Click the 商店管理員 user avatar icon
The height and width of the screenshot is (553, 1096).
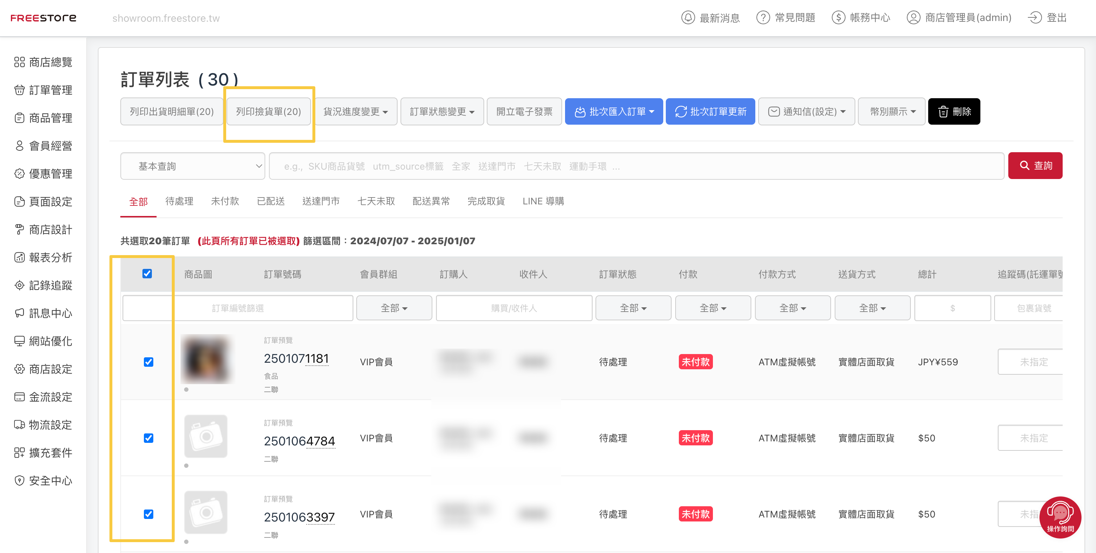913,17
